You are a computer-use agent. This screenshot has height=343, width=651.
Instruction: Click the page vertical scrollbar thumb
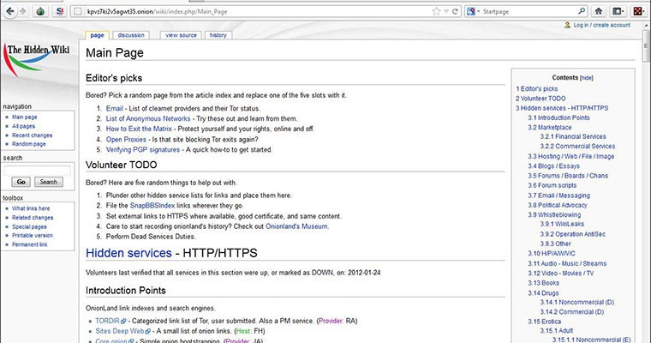pyautogui.click(x=647, y=46)
